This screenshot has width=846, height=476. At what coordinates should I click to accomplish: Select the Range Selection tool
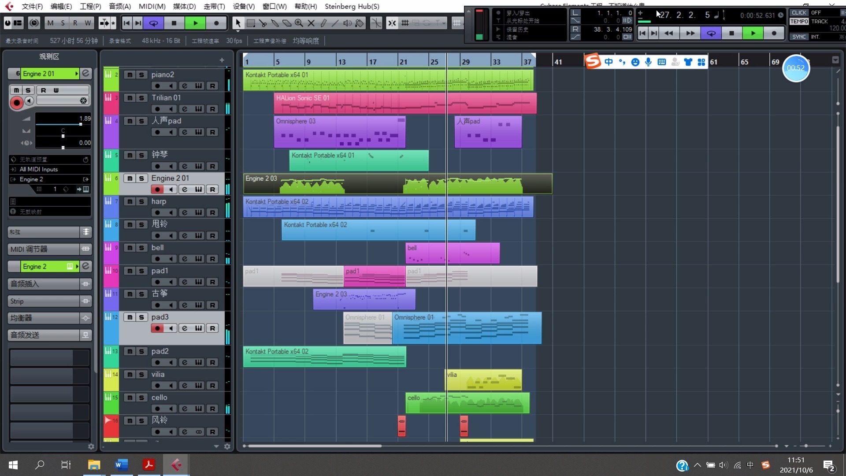pyautogui.click(x=251, y=23)
